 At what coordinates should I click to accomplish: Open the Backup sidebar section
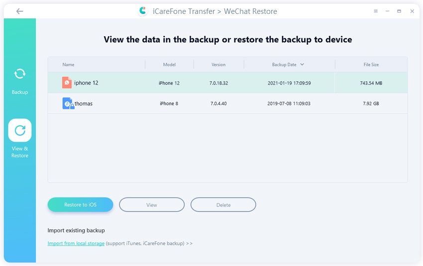point(20,80)
